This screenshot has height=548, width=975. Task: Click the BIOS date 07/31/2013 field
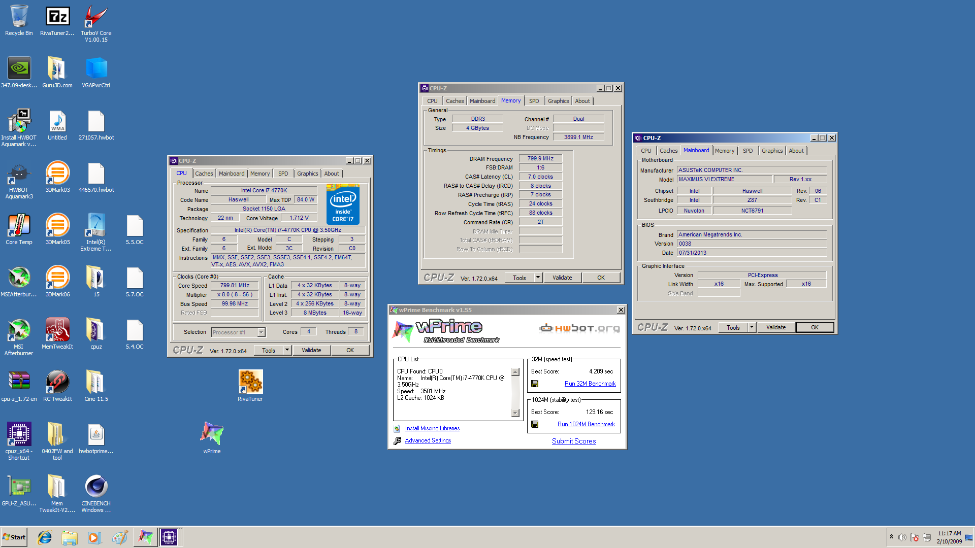coord(752,253)
